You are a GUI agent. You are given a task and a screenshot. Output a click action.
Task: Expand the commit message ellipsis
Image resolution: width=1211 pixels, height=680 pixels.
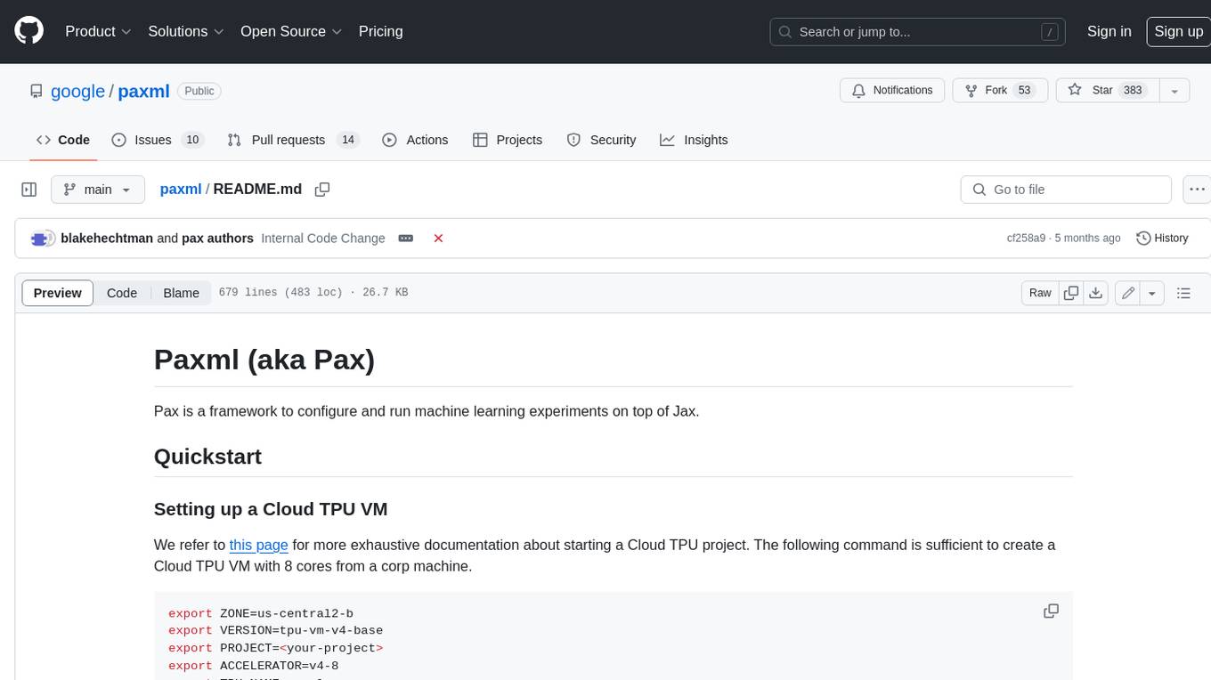pyautogui.click(x=406, y=239)
